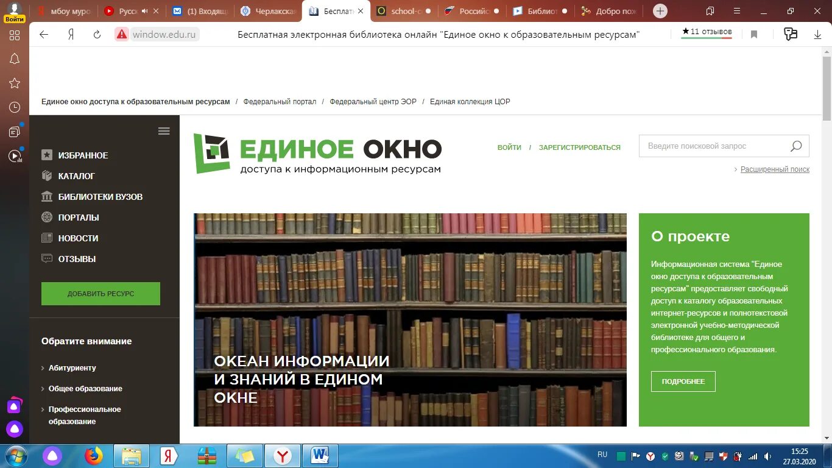Open bookmarks star in browser sidebar
Screen dimensions: 832x468
(15, 83)
